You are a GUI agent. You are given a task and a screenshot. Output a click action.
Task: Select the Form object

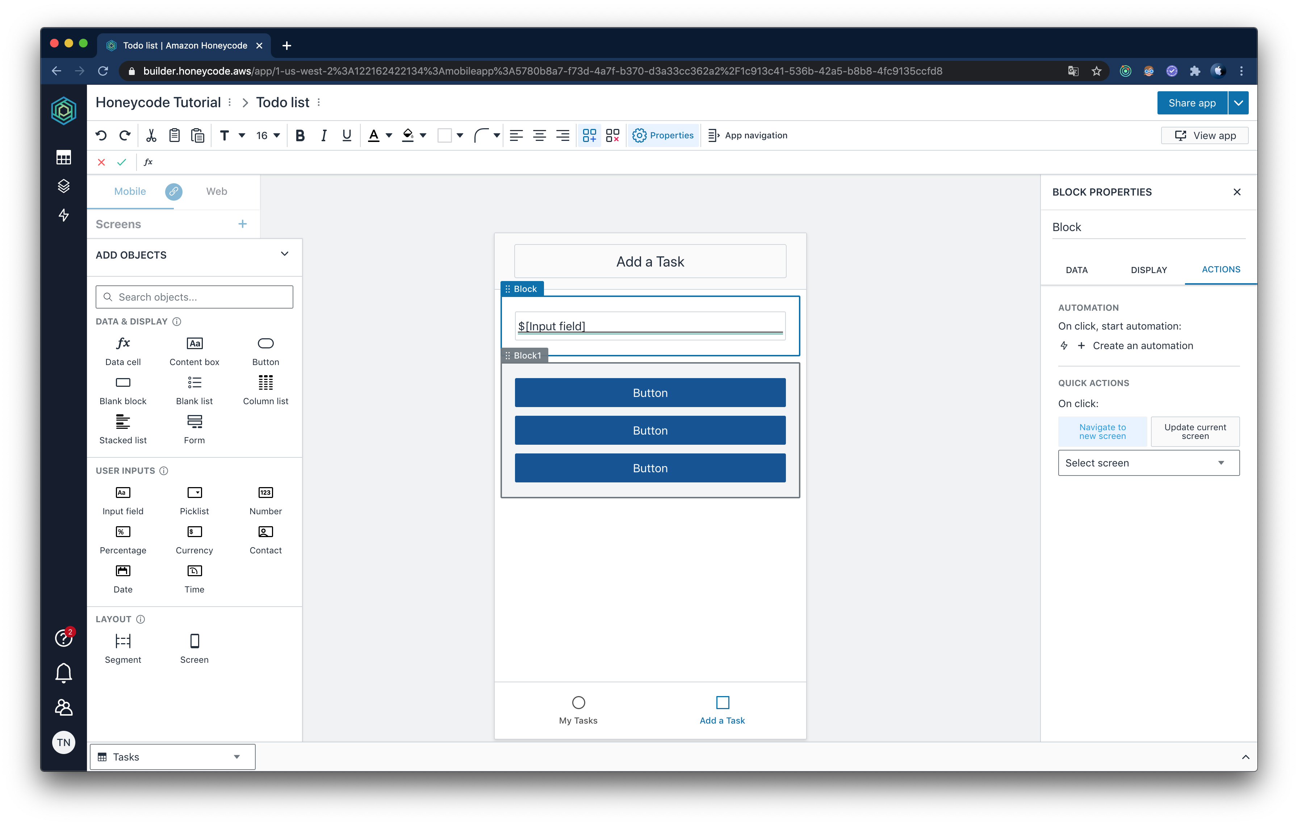(194, 430)
